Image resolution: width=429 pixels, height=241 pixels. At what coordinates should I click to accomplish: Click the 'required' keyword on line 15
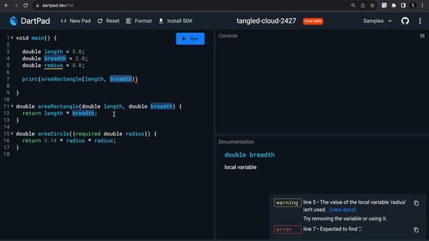[x=88, y=134]
